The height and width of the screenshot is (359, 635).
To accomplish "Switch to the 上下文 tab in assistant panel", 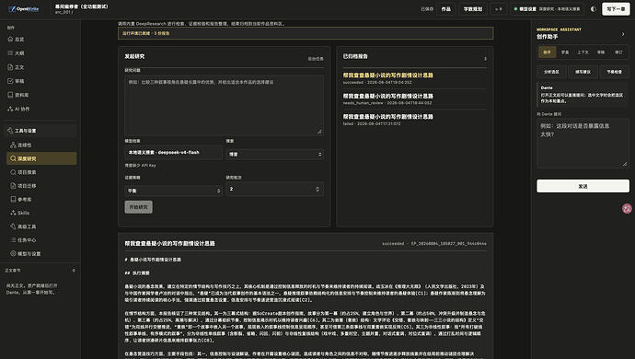I will point(583,52).
